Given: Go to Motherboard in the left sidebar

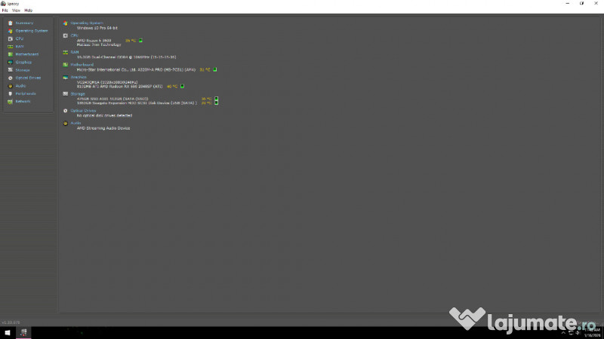Looking at the screenshot, I should point(26,54).
